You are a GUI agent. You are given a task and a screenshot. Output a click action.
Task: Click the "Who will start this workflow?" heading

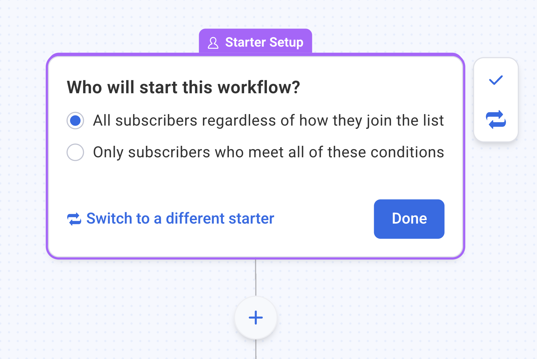183,87
